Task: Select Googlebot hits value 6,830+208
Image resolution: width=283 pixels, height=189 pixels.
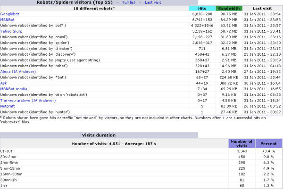Action: coord(202,14)
